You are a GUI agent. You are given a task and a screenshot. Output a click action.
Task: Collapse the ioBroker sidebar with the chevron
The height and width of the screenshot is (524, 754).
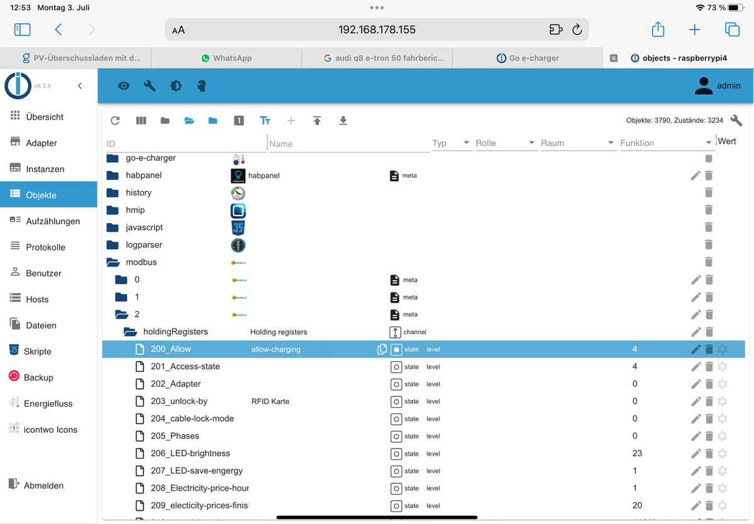pos(80,86)
